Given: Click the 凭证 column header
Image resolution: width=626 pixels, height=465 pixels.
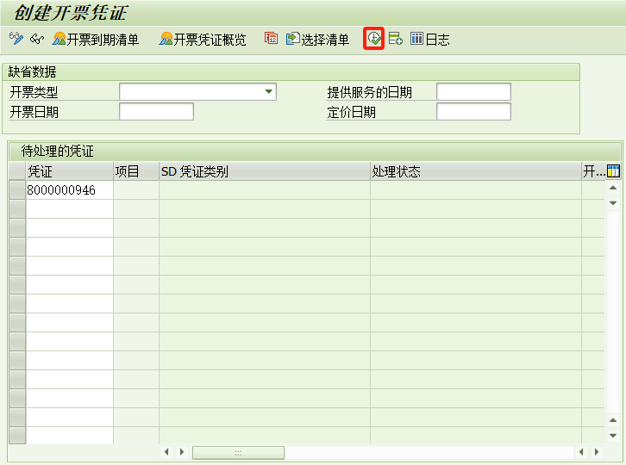Looking at the screenshot, I should (x=70, y=171).
